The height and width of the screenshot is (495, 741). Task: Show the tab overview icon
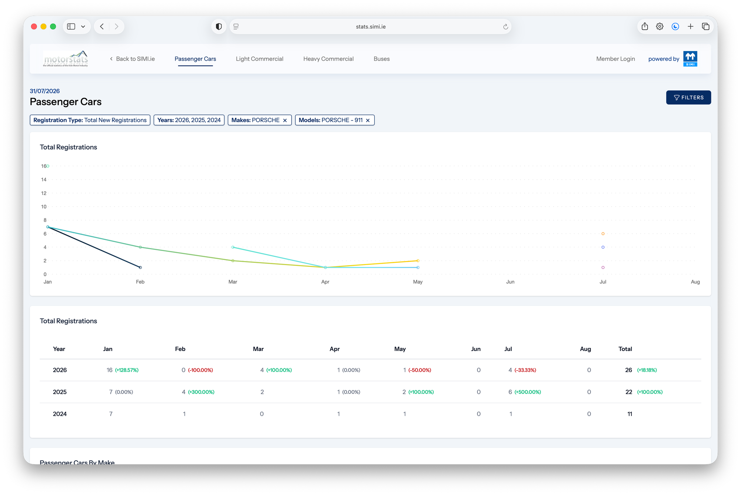(705, 27)
